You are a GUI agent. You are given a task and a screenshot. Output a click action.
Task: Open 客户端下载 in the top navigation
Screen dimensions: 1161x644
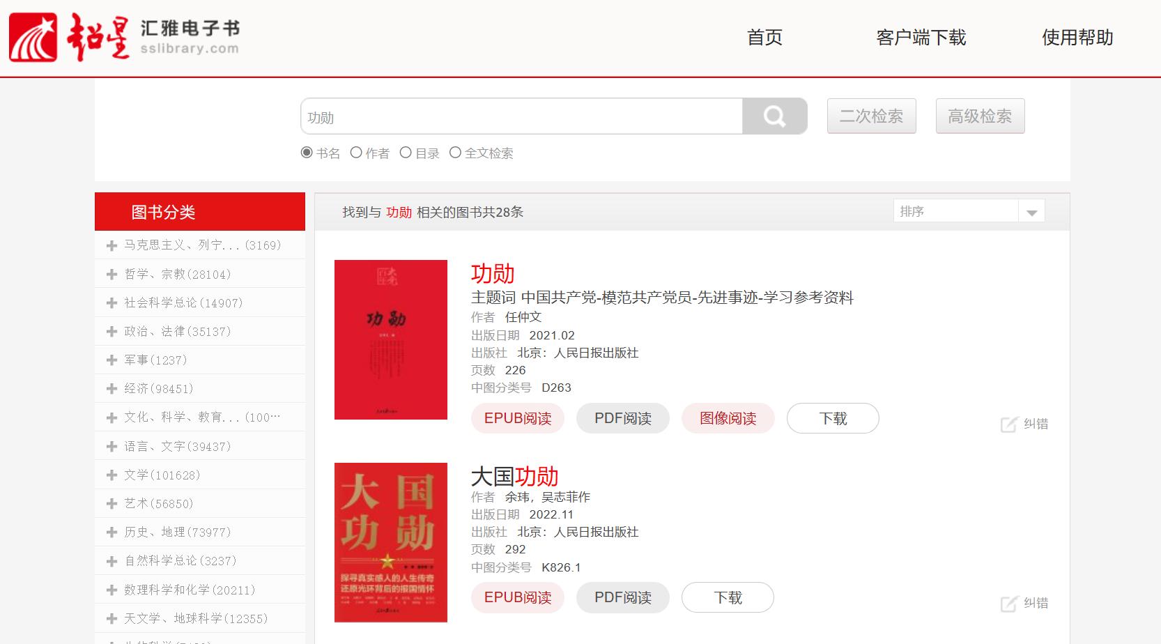(921, 38)
